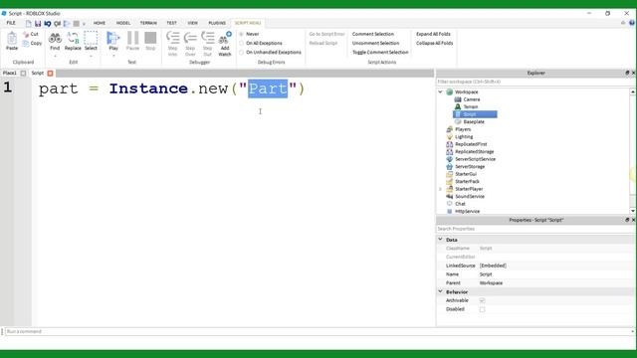This screenshot has height=358, width=637.
Task: Select Terrain in the Explorer tree
Action: (x=471, y=106)
